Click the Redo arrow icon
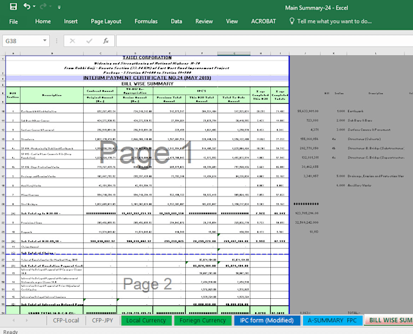 [43, 6]
